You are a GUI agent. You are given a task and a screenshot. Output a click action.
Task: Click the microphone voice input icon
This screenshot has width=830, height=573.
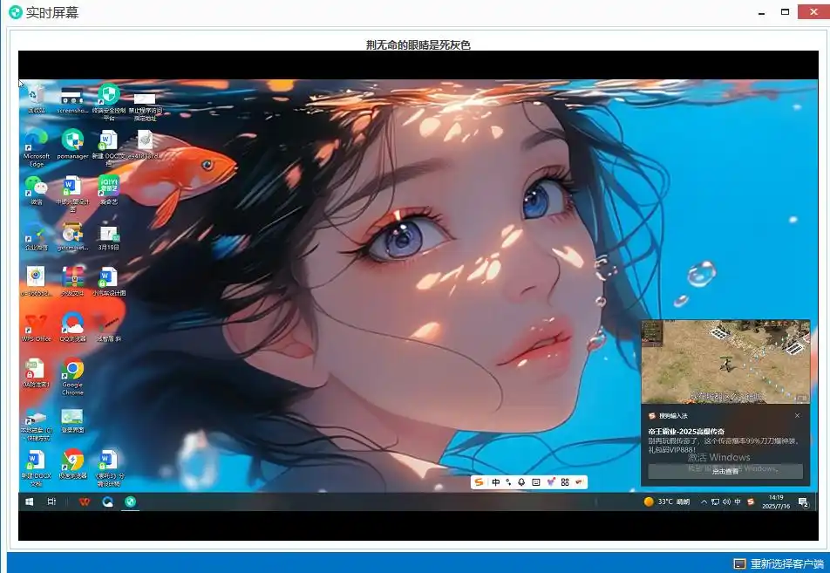coord(521,482)
